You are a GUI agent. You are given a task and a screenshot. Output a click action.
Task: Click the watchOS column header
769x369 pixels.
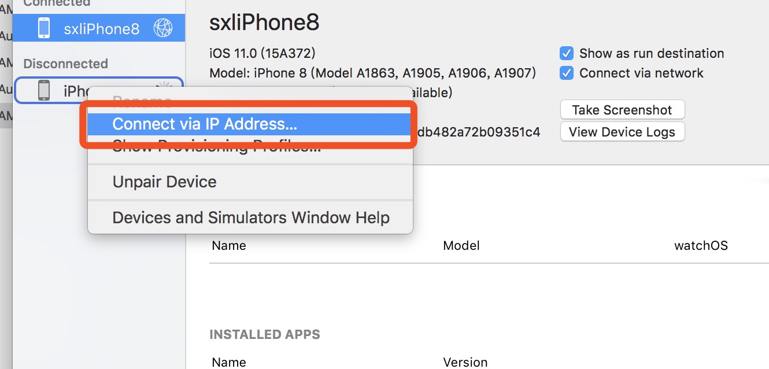pos(701,246)
